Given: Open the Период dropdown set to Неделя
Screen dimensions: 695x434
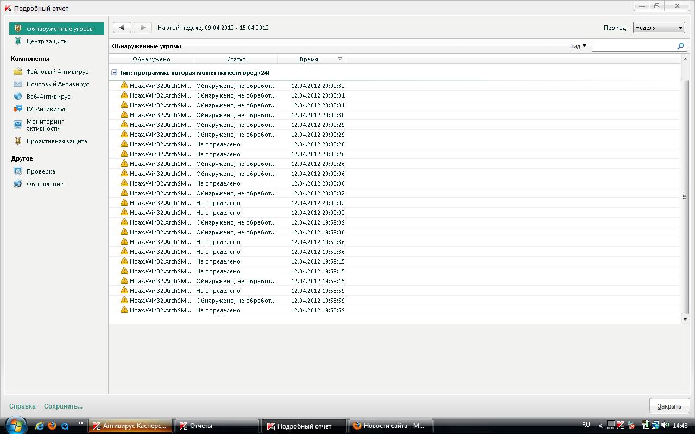Looking at the screenshot, I should click(659, 28).
